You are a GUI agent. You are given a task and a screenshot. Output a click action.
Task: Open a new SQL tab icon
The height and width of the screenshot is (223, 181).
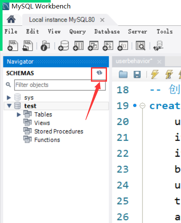click(x=13, y=46)
